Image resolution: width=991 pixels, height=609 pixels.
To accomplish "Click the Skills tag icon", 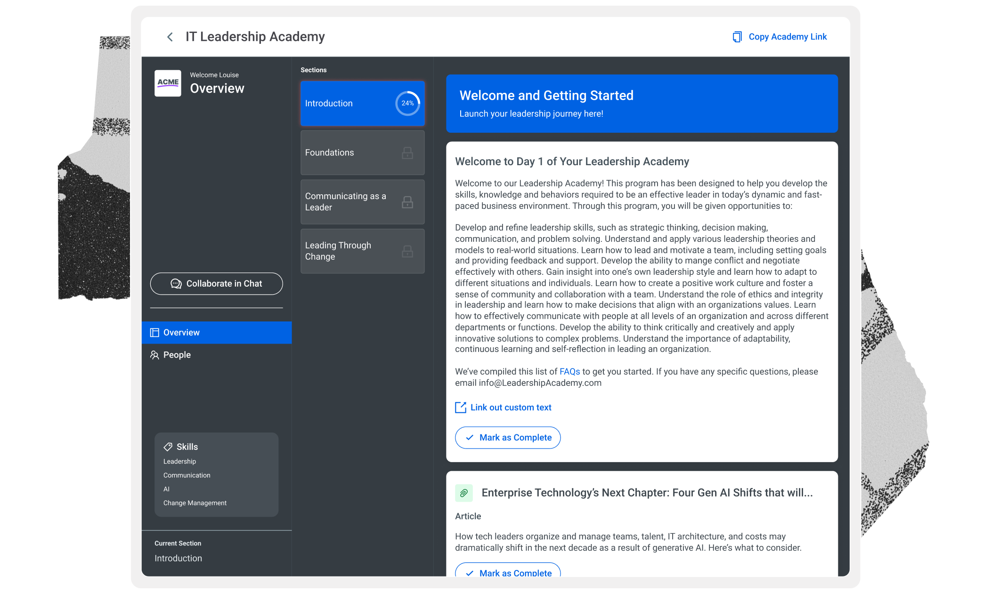I will pyautogui.click(x=168, y=447).
